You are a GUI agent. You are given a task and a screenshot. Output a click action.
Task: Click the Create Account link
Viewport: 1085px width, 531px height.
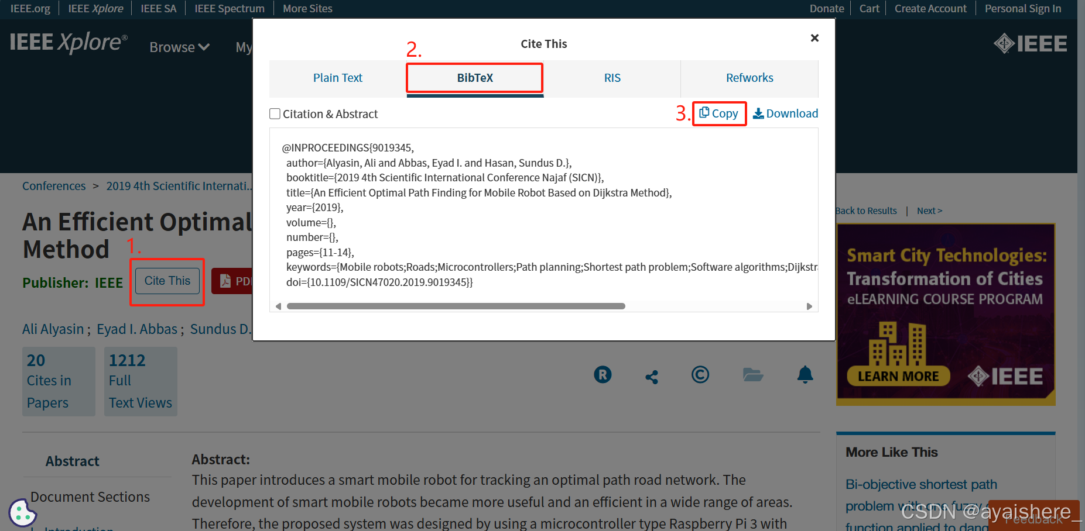click(x=930, y=9)
